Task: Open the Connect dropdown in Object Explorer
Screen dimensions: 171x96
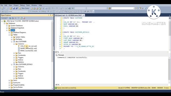Action: point(5,18)
